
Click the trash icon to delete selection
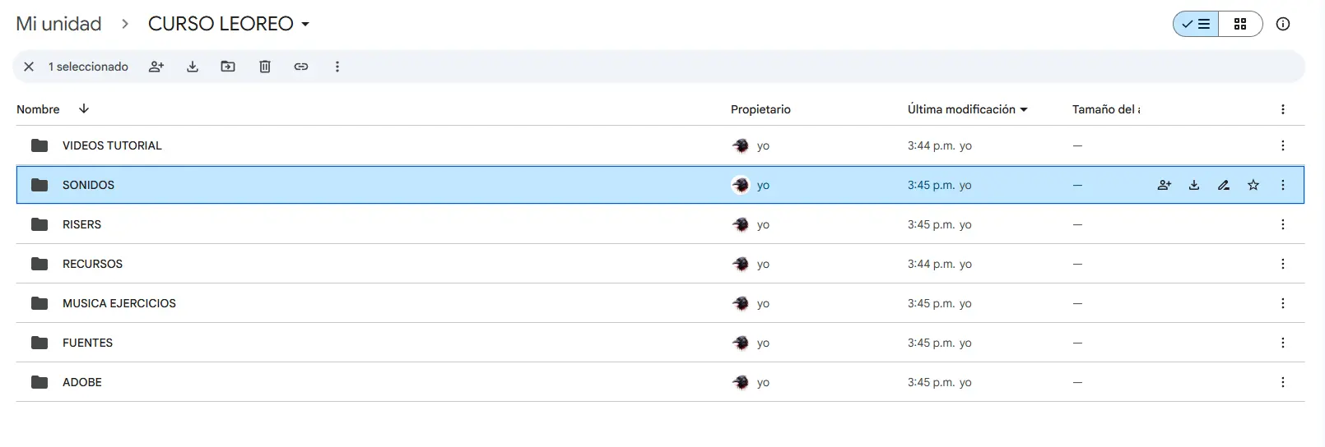pos(265,67)
